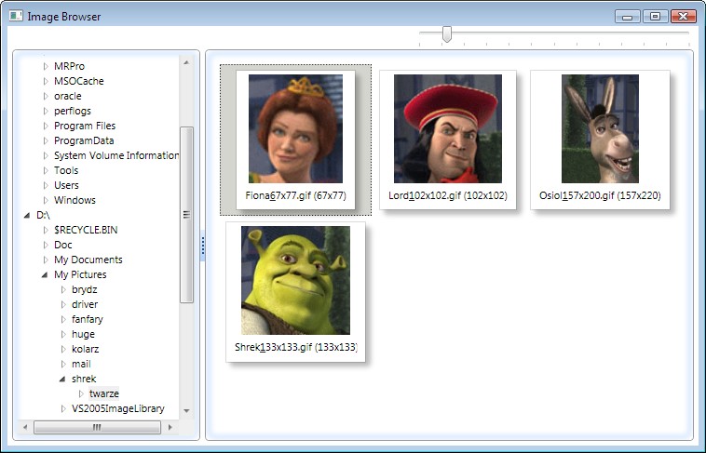Click horizontal scrollbar left arrow
Screen dimensions: 706x453
tap(25, 427)
